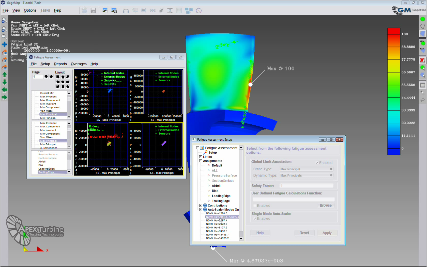Image resolution: width=427 pixels, height=267 pixels.
Task: Click the green pan up arrow icon
Action: click(x=4, y=75)
